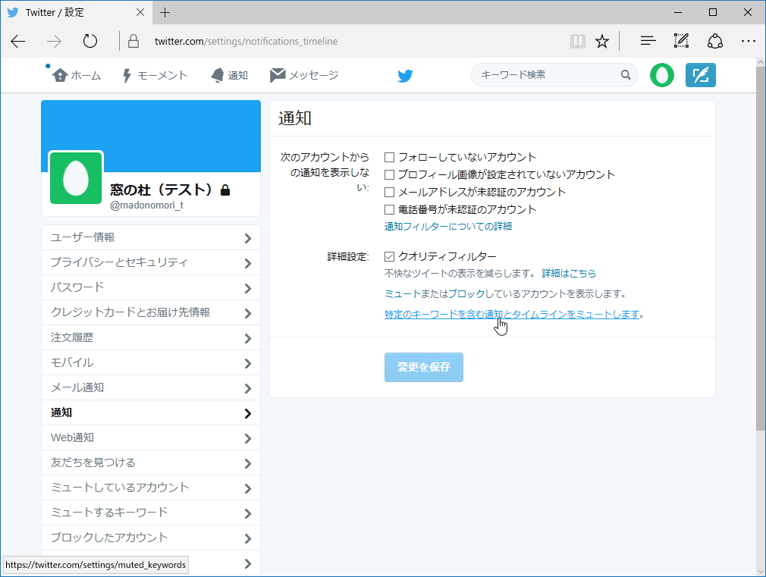The width and height of the screenshot is (766, 577).
Task: Open the 通知フィルターについての詳細 link
Action: click(447, 226)
